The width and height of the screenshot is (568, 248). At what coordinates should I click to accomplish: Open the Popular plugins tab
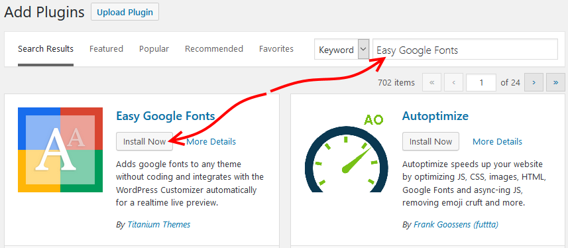click(x=154, y=48)
